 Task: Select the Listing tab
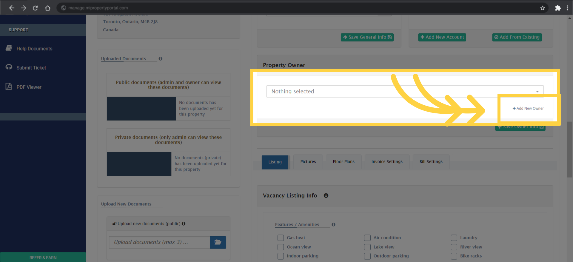[x=275, y=162]
